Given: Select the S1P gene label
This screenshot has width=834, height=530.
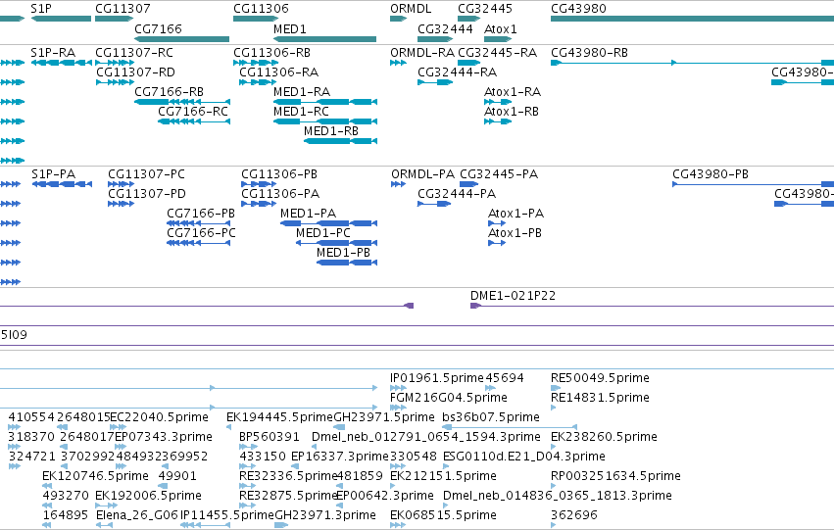Looking at the screenshot, I should pos(41,9).
